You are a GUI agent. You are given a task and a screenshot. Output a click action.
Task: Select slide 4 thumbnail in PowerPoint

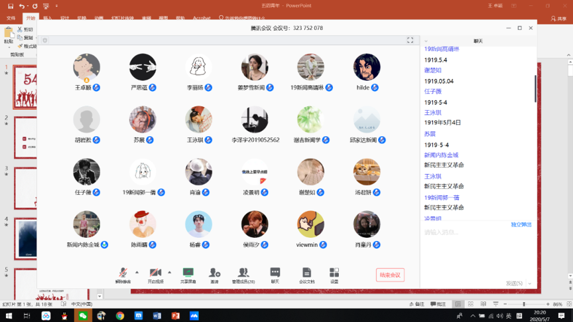click(x=25, y=238)
